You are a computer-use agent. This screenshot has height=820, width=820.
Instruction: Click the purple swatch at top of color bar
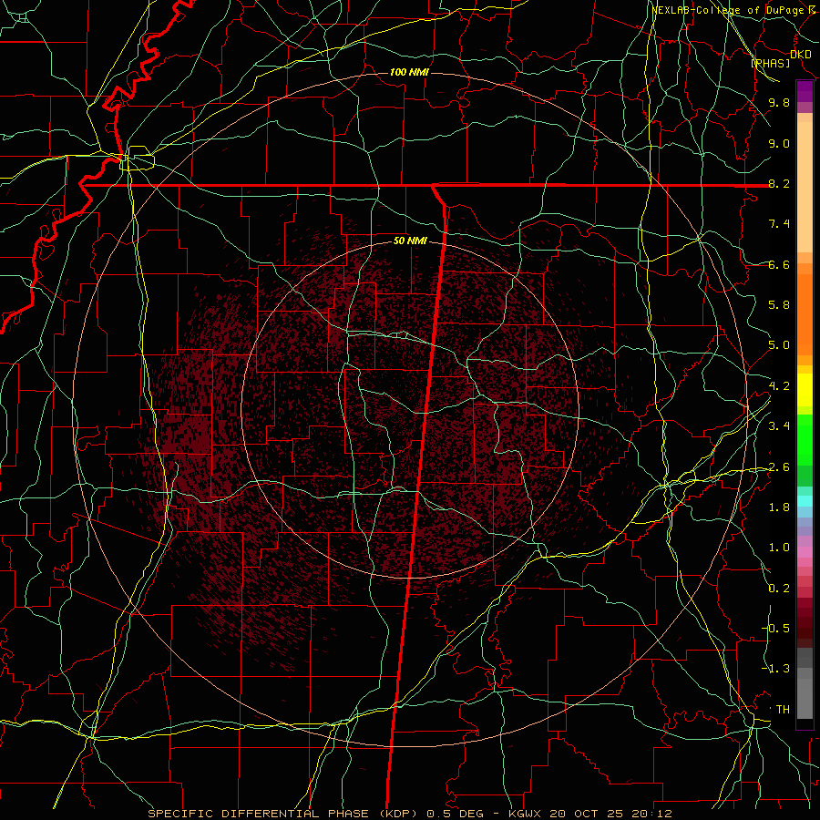click(x=805, y=92)
